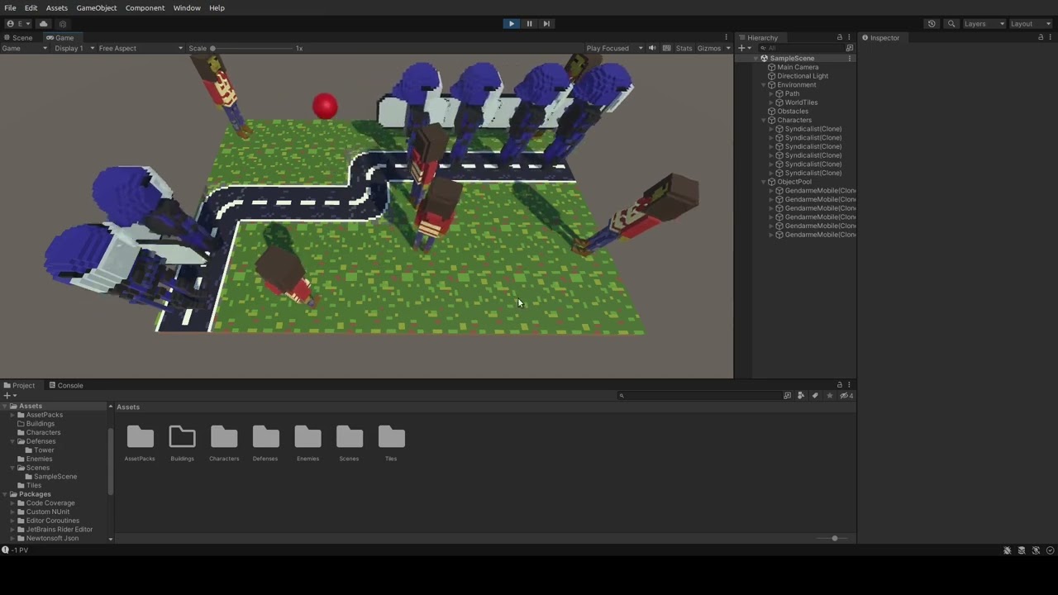
Task: Click the Project favorites star icon
Action: point(830,396)
